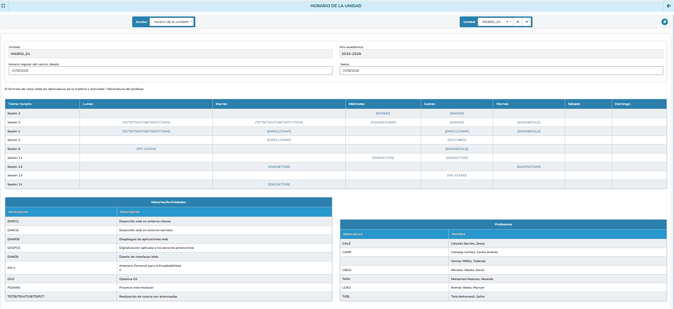Click DASPGS/TAFA entry on Friday
Viewport: 674px width, 309px height.
529,167
